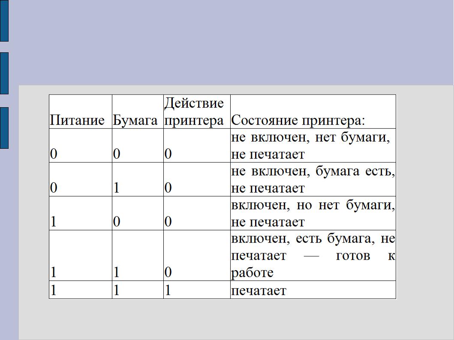Select Действие принтера value 0 in 'бумага есть' row

[197, 179]
